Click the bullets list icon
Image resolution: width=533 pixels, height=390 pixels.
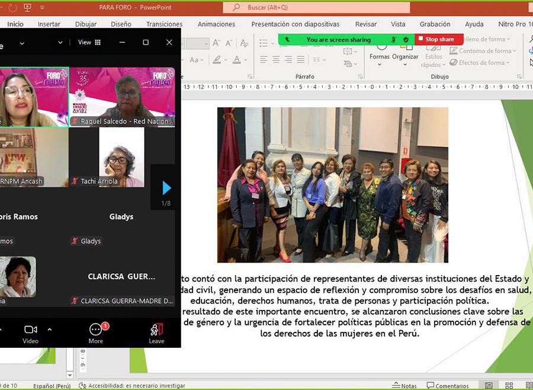(x=264, y=43)
